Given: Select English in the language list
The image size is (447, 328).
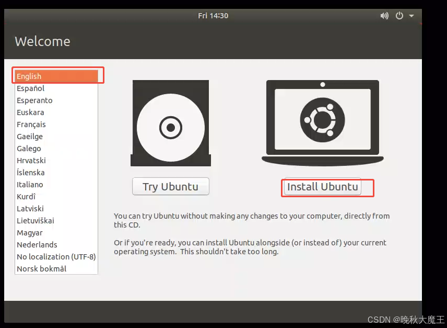Looking at the screenshot, I should [x=56, y=76].
